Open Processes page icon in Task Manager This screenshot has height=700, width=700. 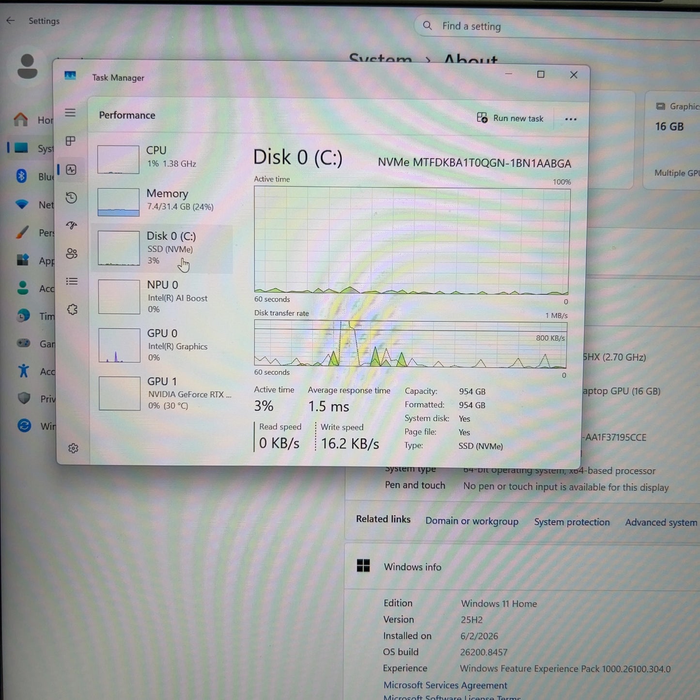tap(71, 141)
